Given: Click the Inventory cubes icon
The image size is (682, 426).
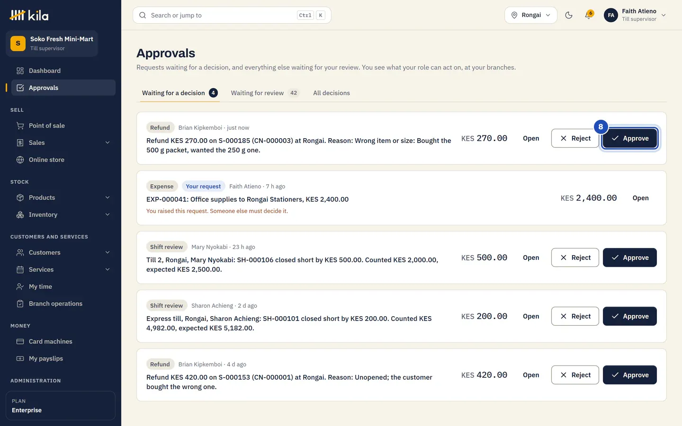Looking at the screenshot, I should point(20,214).
